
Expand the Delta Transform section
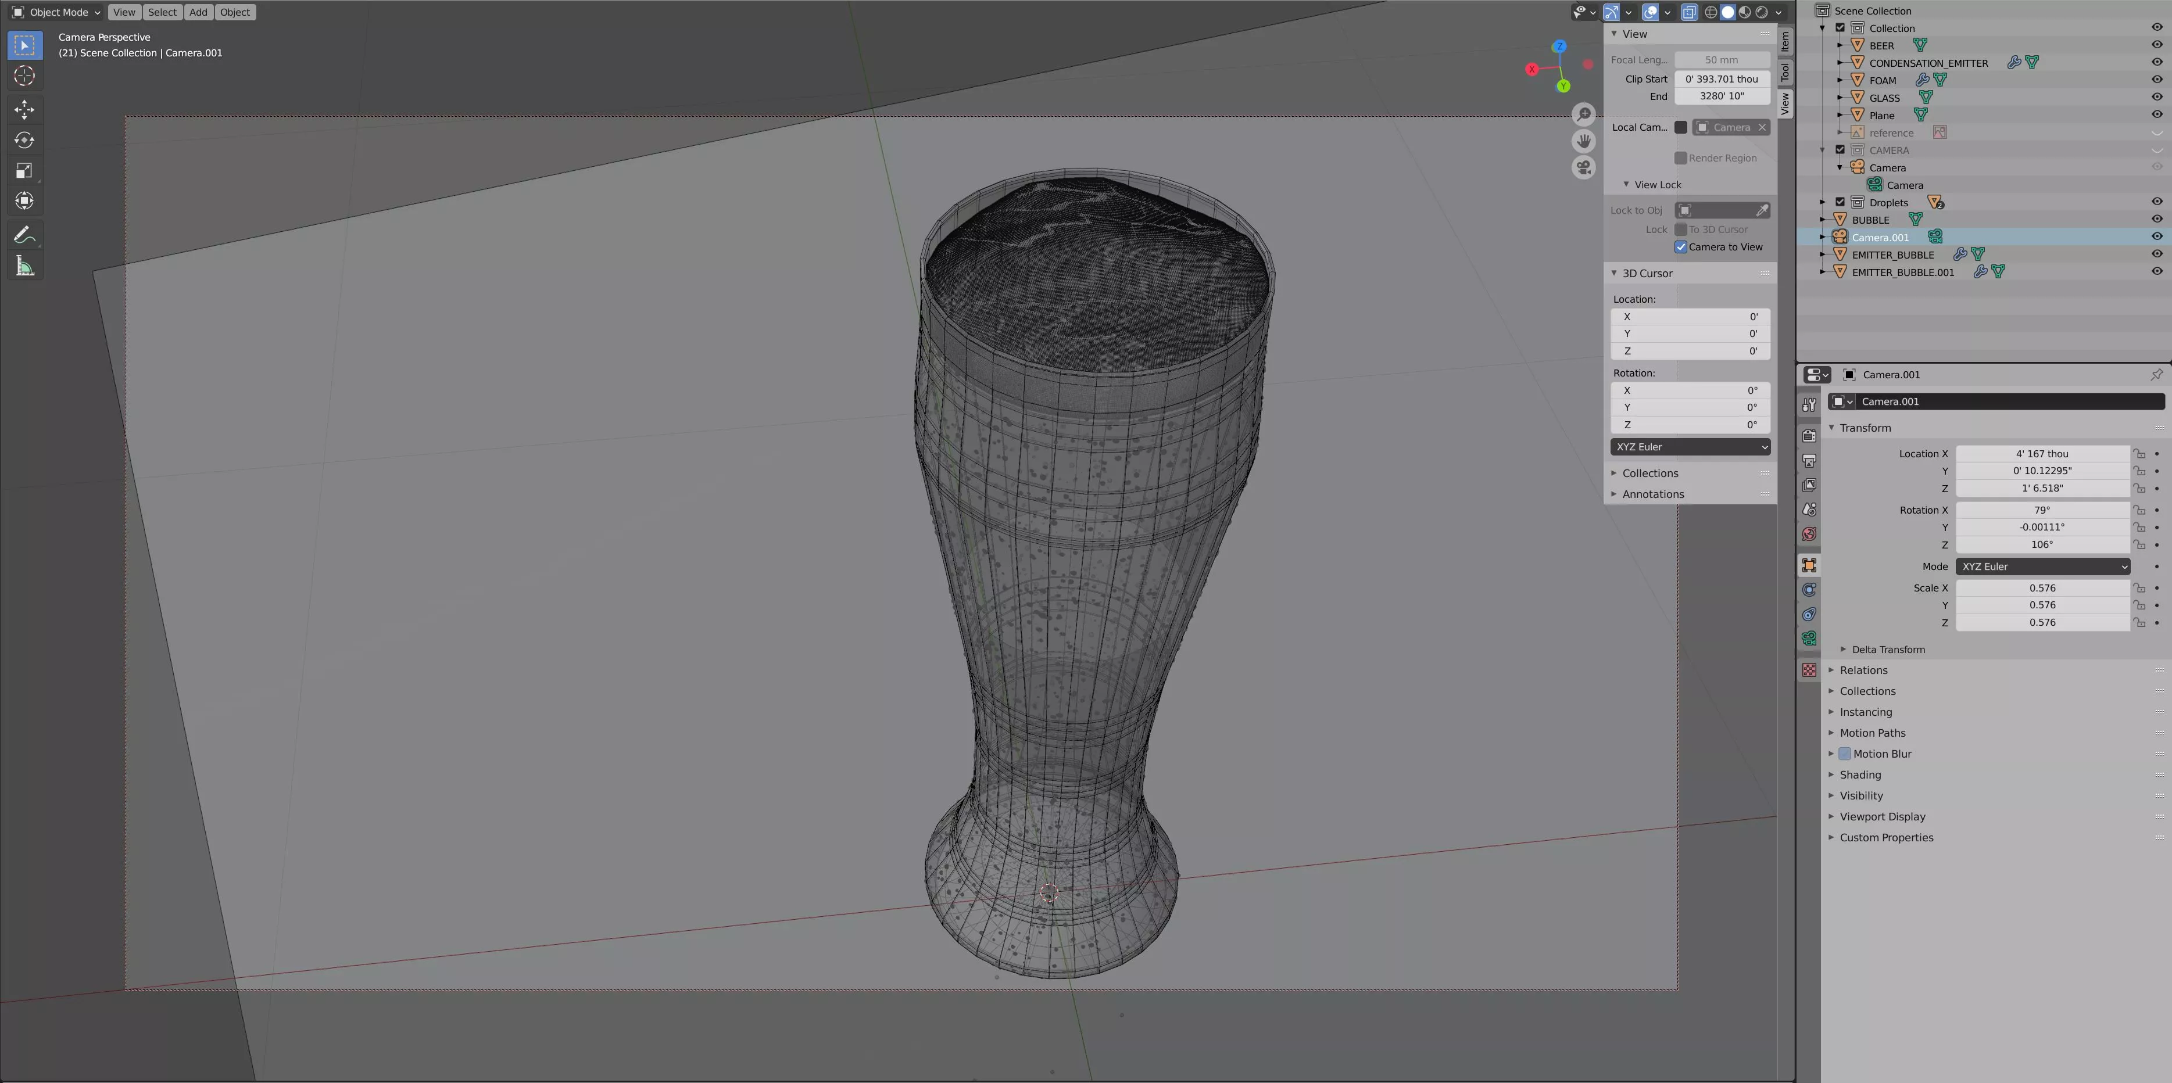tap(1888, 649)
